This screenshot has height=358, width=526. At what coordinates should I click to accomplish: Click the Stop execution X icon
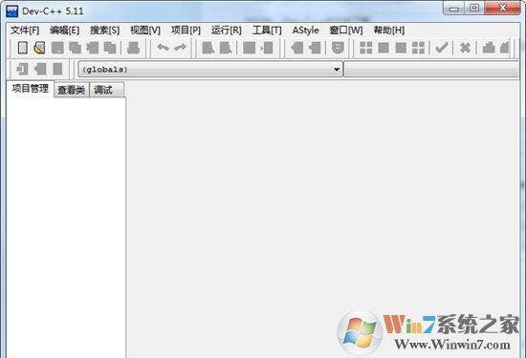coord(465,48)
